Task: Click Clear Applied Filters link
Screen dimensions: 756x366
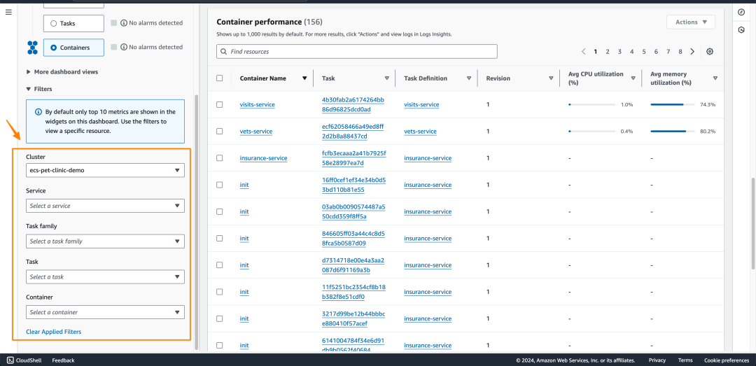Action: (x=53, y=332)
